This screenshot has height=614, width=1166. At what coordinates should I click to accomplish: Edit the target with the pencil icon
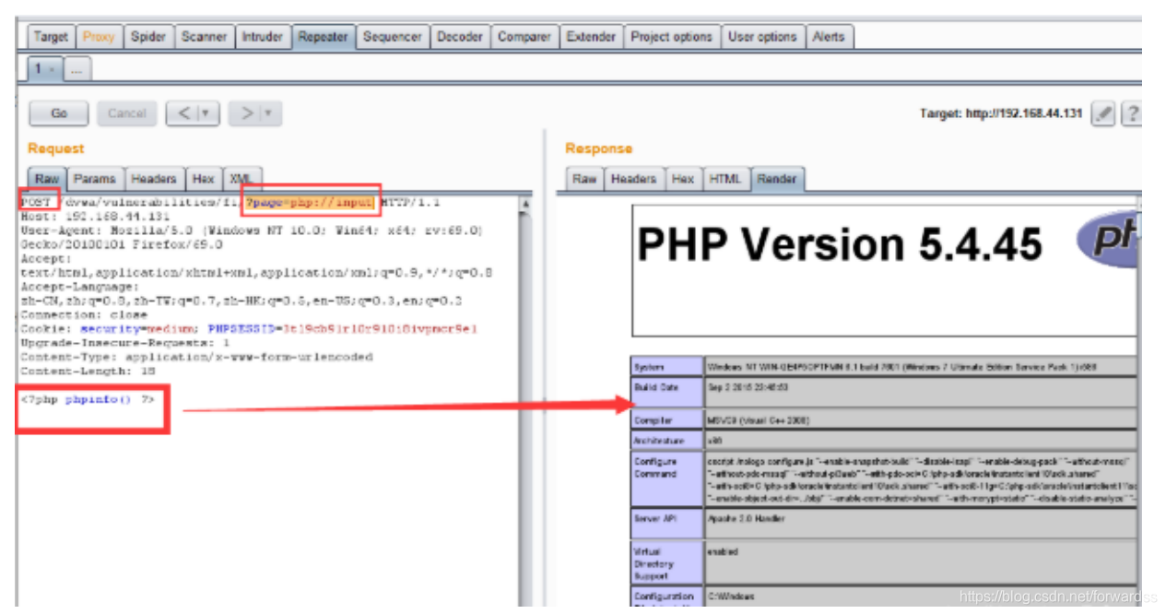(x=1101, y=113)
